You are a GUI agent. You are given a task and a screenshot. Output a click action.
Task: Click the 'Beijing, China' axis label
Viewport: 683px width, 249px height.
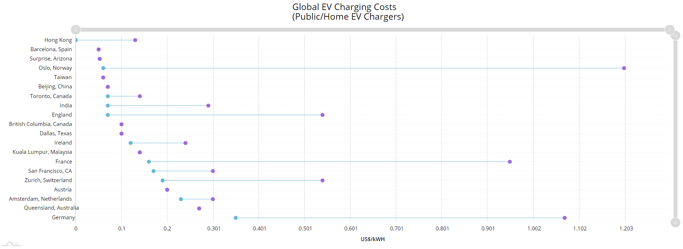(55, 87)
